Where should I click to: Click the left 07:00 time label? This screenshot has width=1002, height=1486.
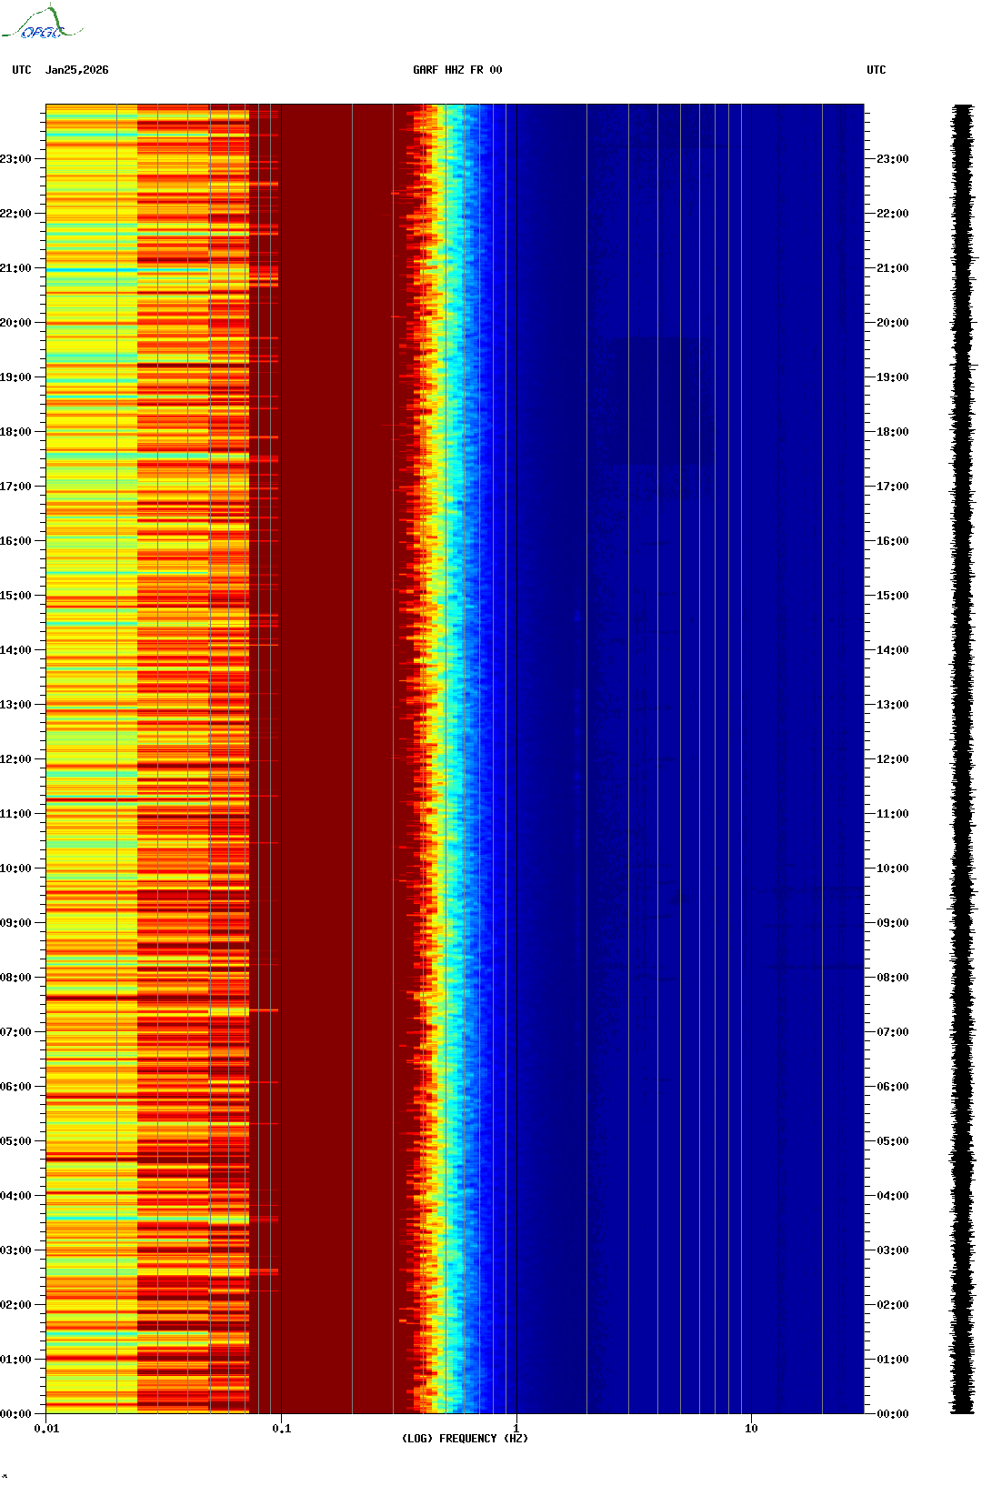[x=15, y=1032]
